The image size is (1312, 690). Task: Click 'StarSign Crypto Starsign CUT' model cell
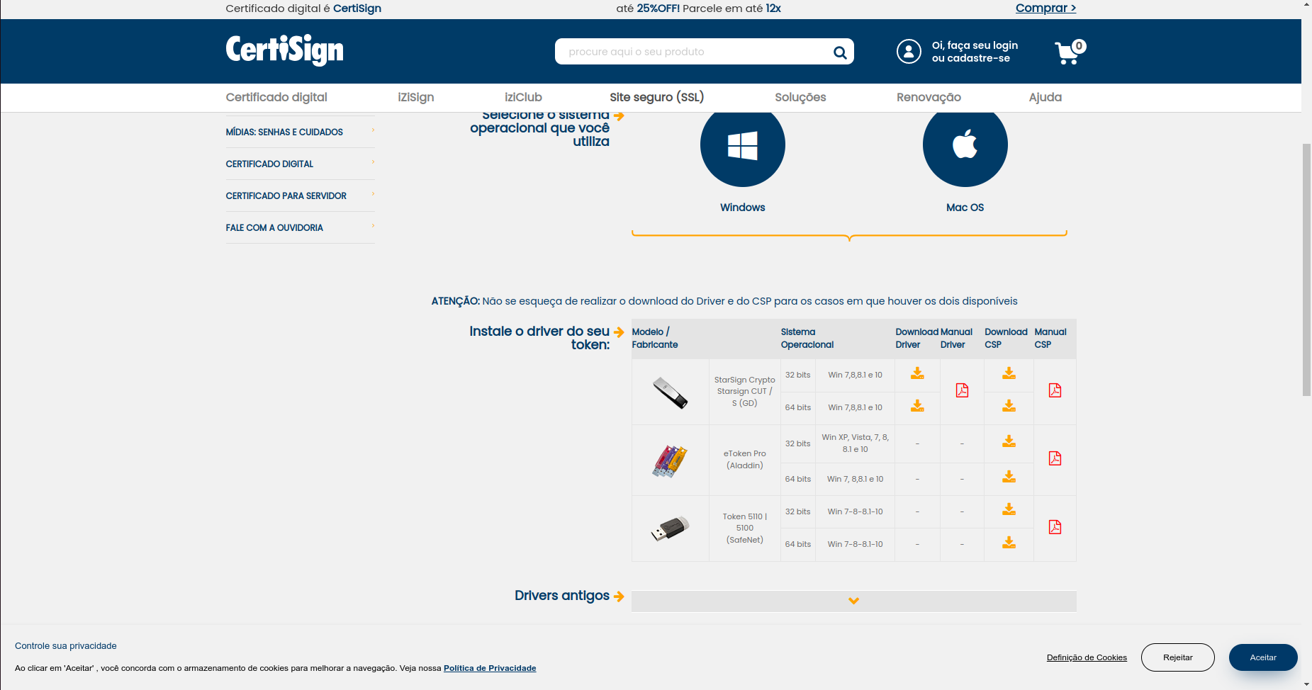744,392
